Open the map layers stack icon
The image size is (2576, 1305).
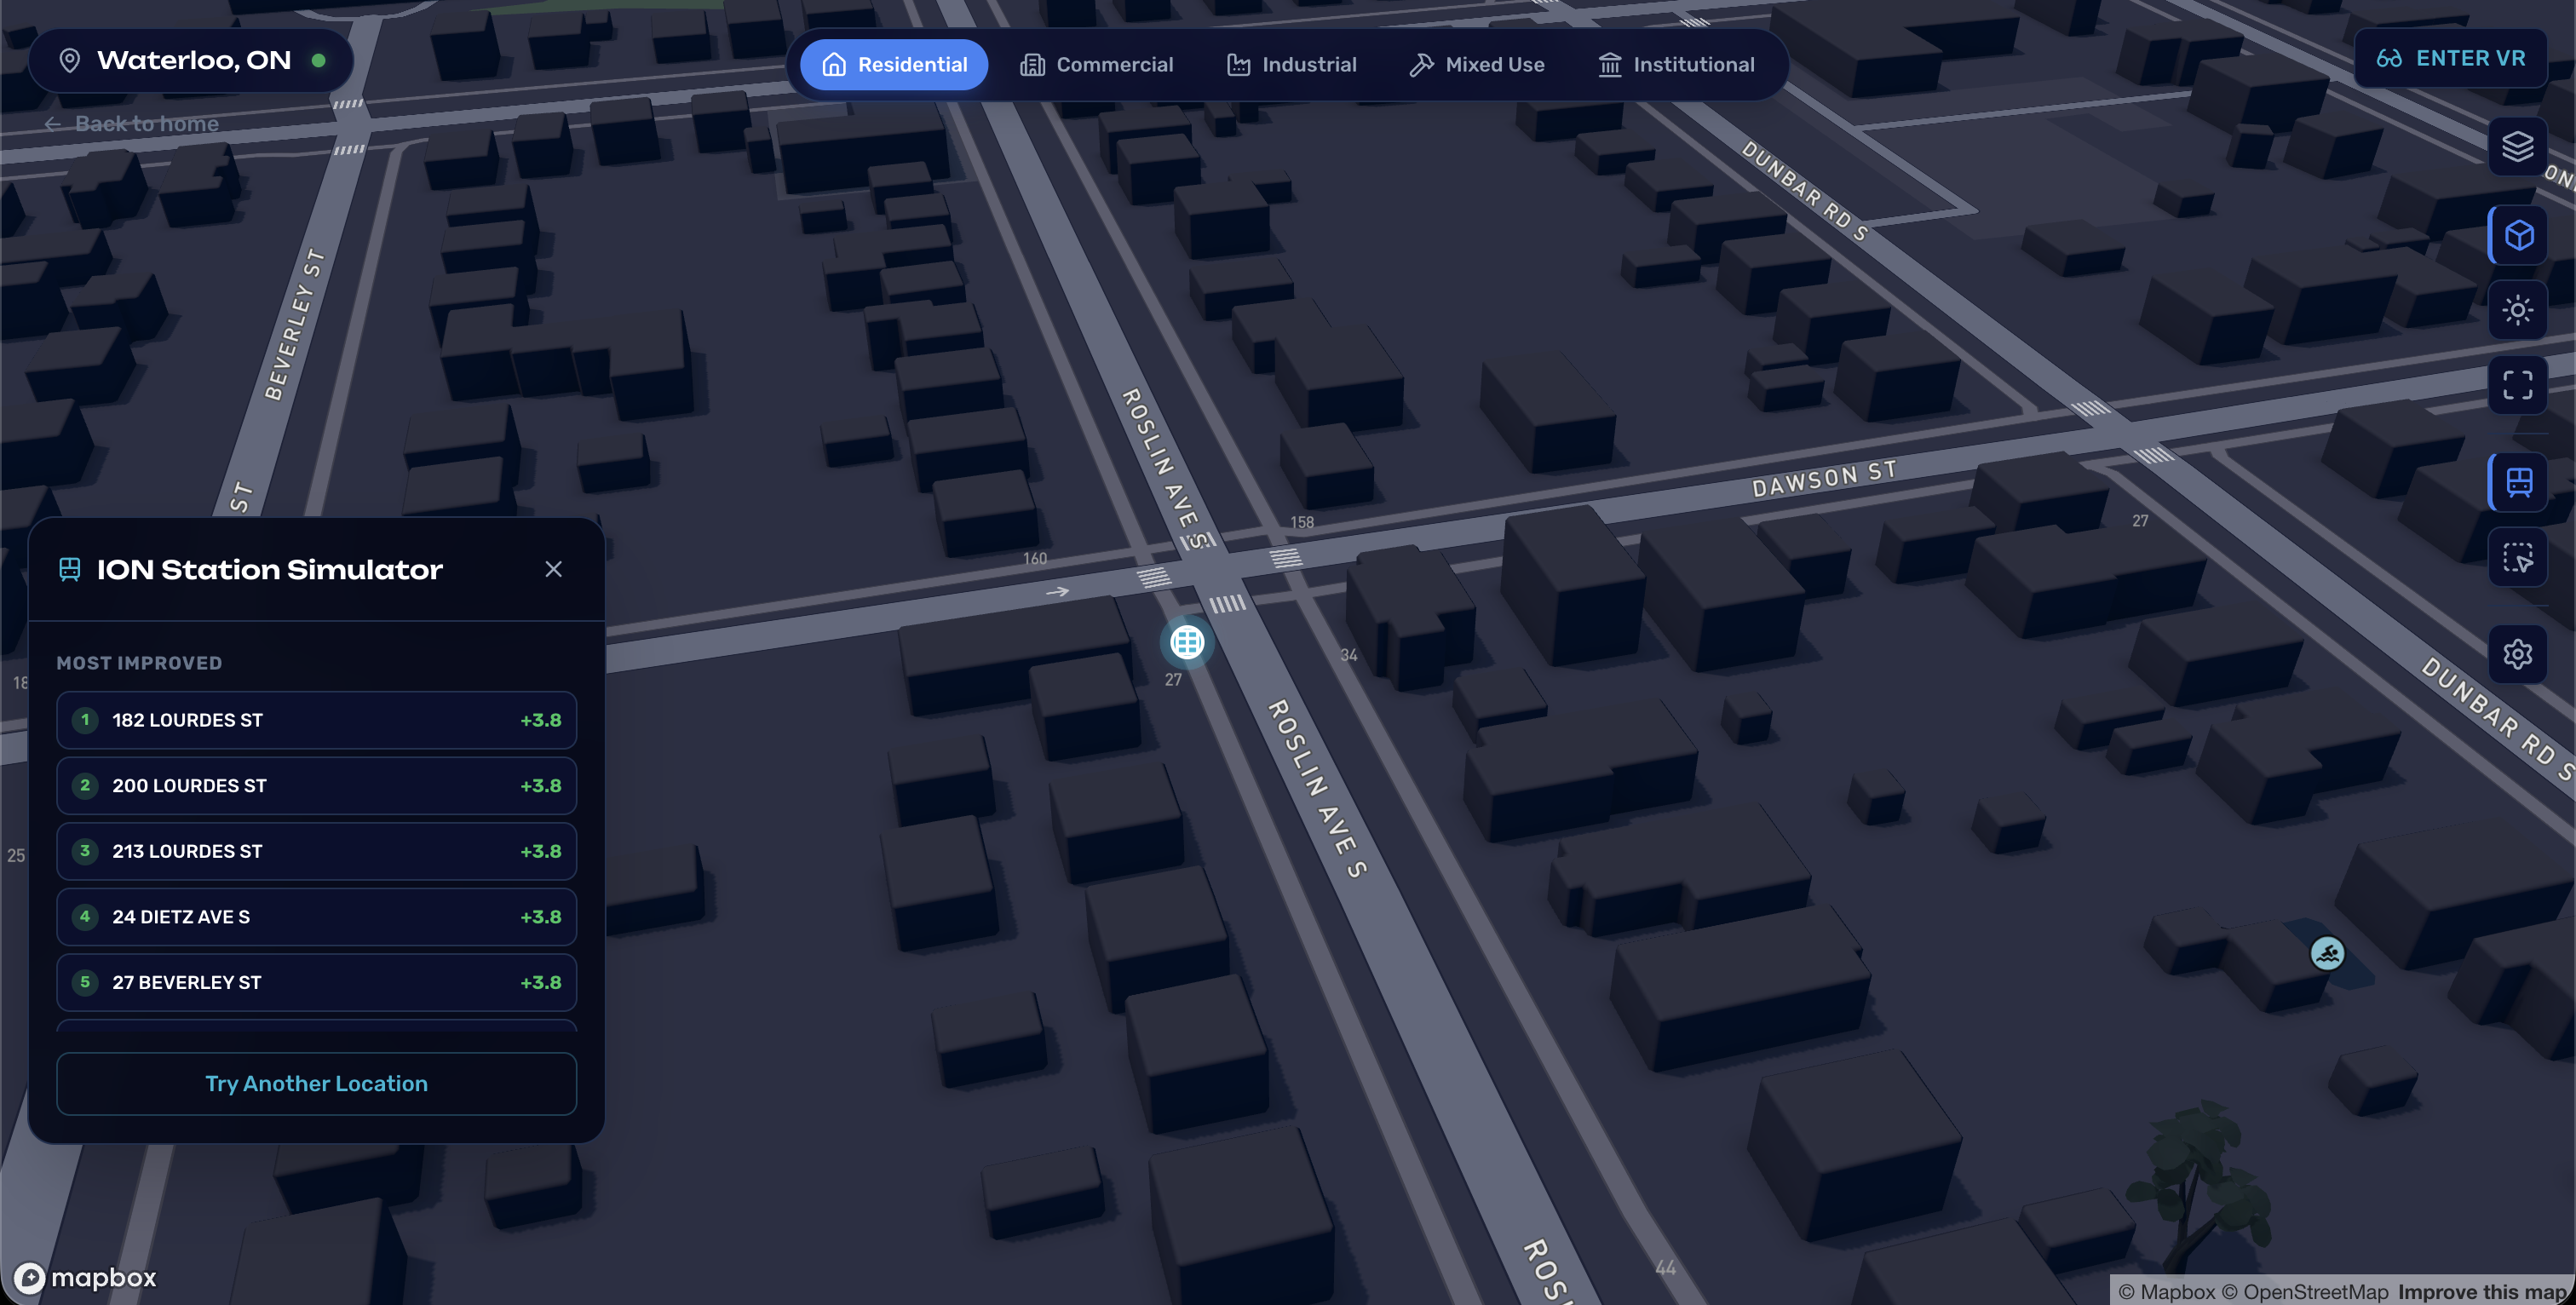point(2517,147)
